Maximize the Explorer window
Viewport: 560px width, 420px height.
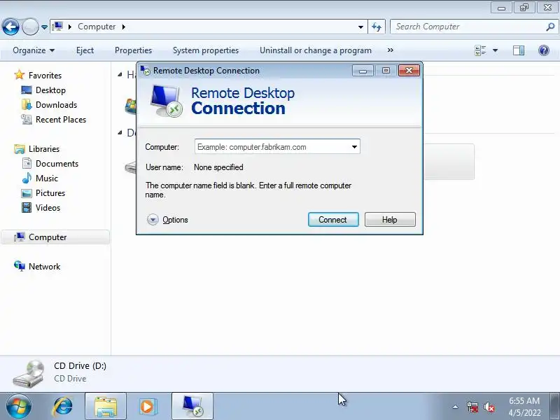pos(524,8)
